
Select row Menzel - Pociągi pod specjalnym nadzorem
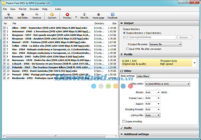[x=60, y=75]
